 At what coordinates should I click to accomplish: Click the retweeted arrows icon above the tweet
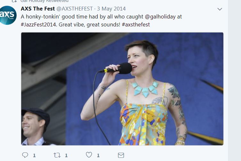point(14,1)
